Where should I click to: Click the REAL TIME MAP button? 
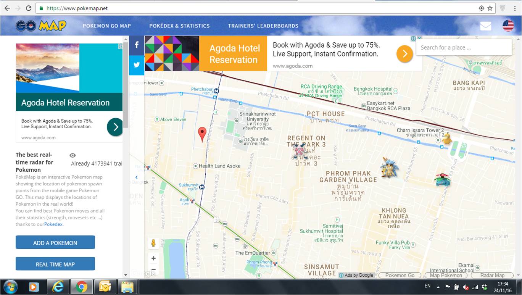[x=55, y=264]
